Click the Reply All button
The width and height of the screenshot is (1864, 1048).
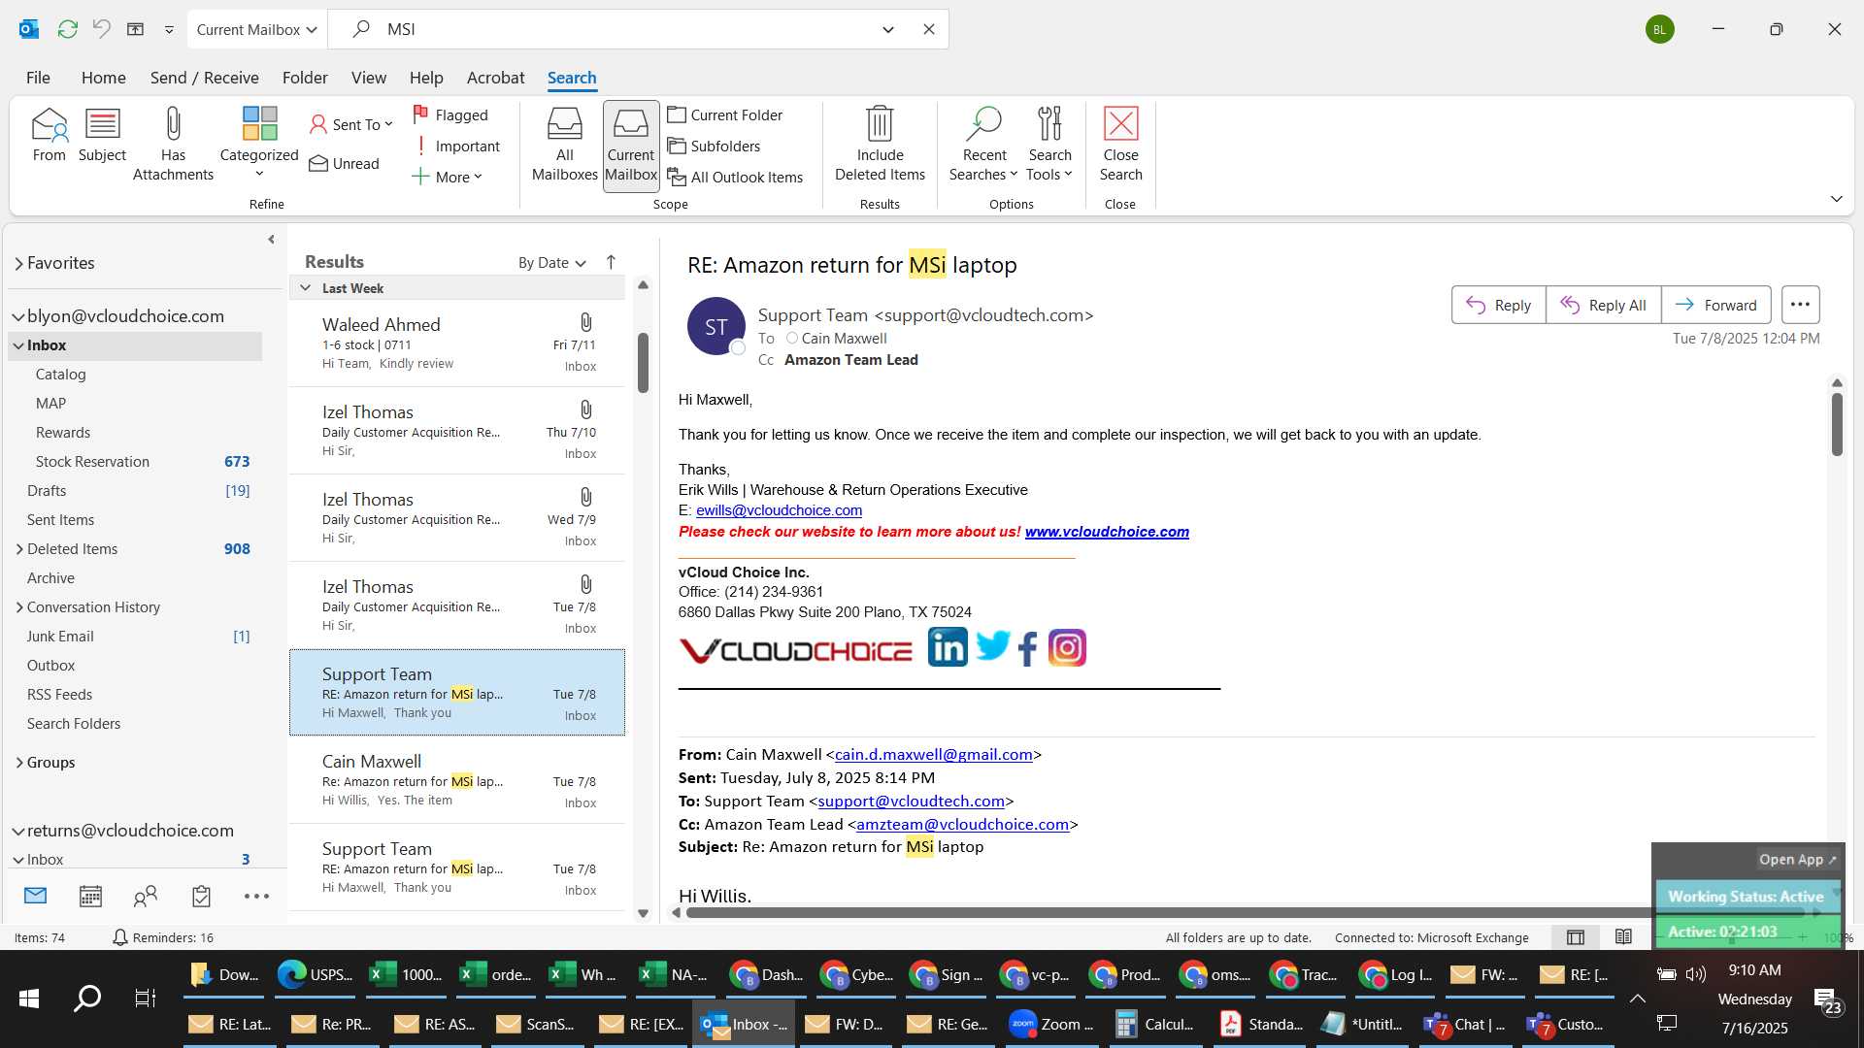(1603, 305)
